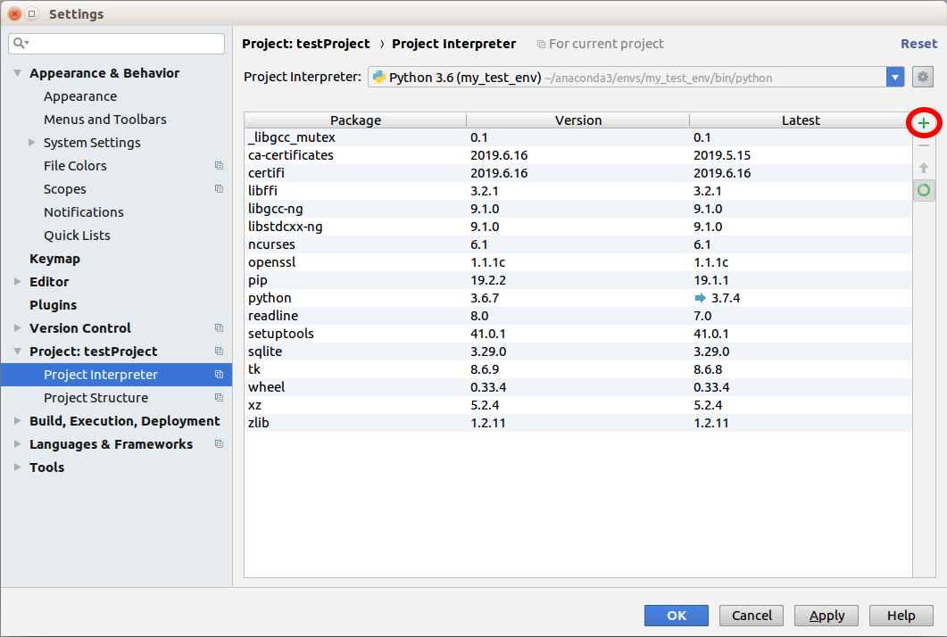Select the ncurses package row
This screenshot has width=947, height=637.
point(578,244)
